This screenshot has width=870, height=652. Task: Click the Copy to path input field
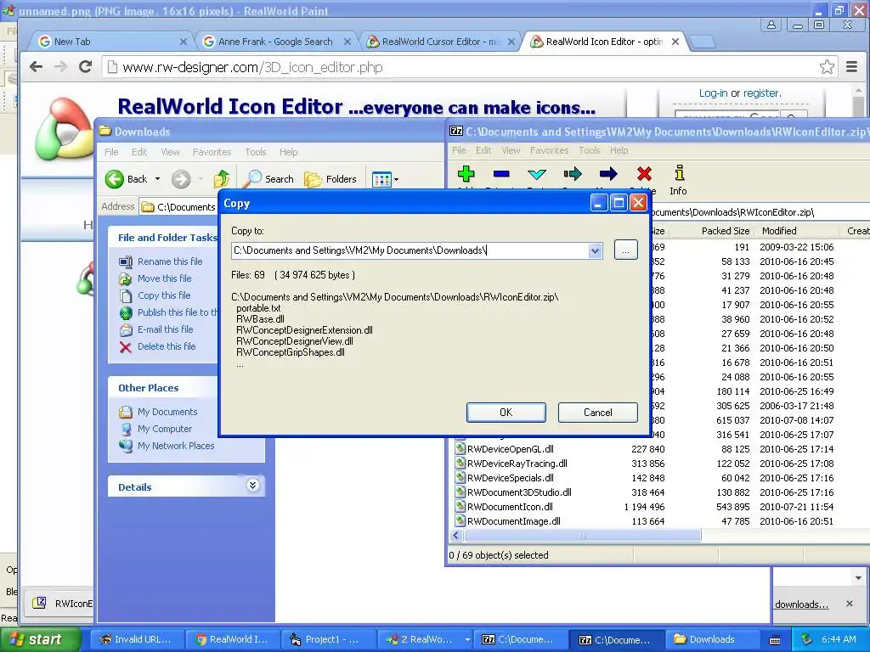click(x=410, y=250)
